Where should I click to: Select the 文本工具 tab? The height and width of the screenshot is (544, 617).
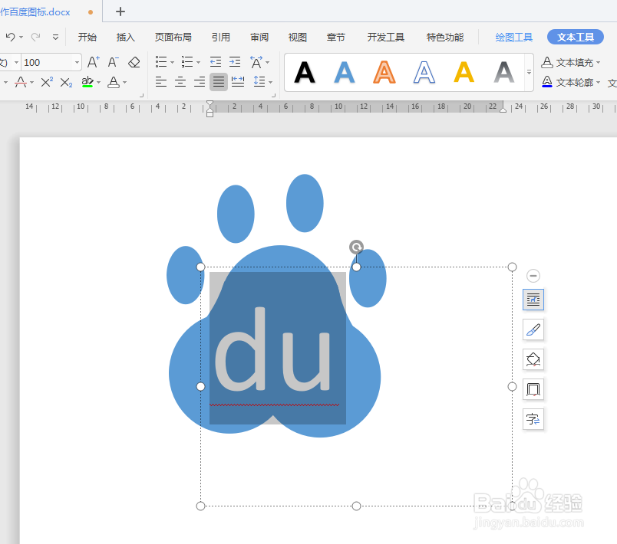576,38
